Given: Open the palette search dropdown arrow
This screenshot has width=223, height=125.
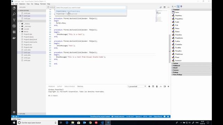Looking at the screenshot, I should pos(175,7).
